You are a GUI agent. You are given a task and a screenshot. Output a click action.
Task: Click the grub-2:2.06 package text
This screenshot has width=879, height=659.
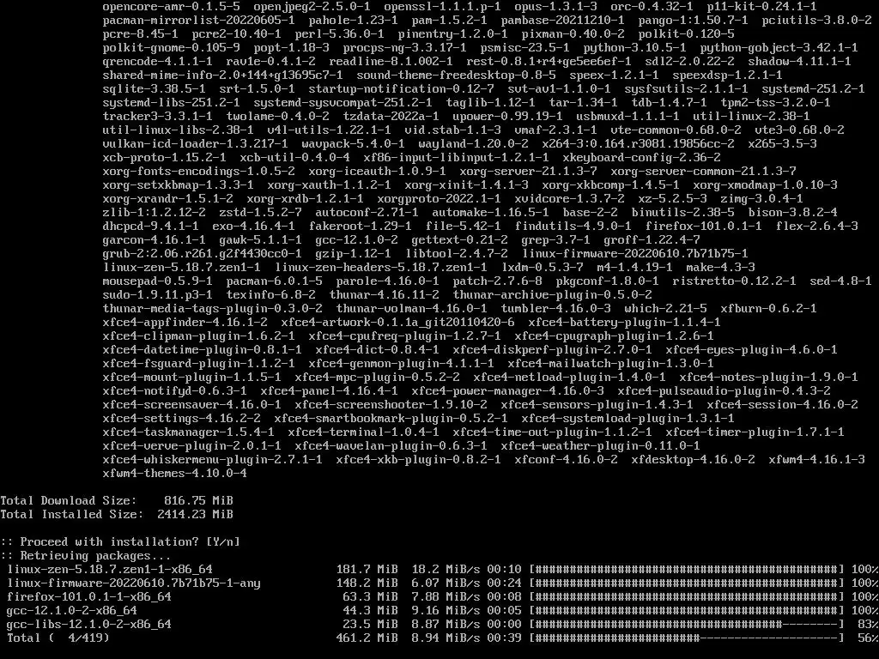(x=202, y=253)
